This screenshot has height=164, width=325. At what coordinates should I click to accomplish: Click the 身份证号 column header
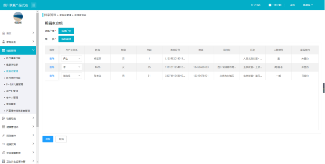[175, 50]
